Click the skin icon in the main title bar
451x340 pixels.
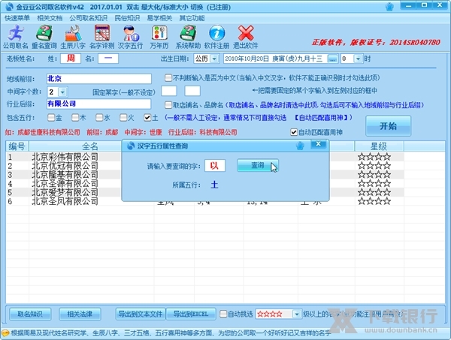click(389, 7)
